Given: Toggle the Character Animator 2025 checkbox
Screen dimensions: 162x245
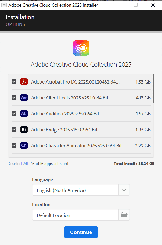Looking at the screenshot, I should pyautogui.click(x=14, y=146).
